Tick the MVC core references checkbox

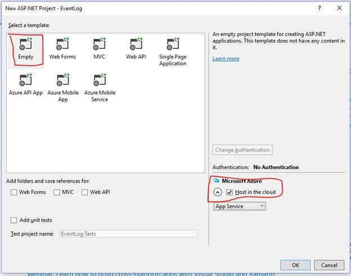[x=57, y=192]
